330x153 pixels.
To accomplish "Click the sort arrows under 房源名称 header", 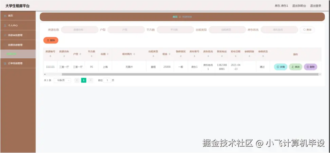I will click(x=64, y=56).
